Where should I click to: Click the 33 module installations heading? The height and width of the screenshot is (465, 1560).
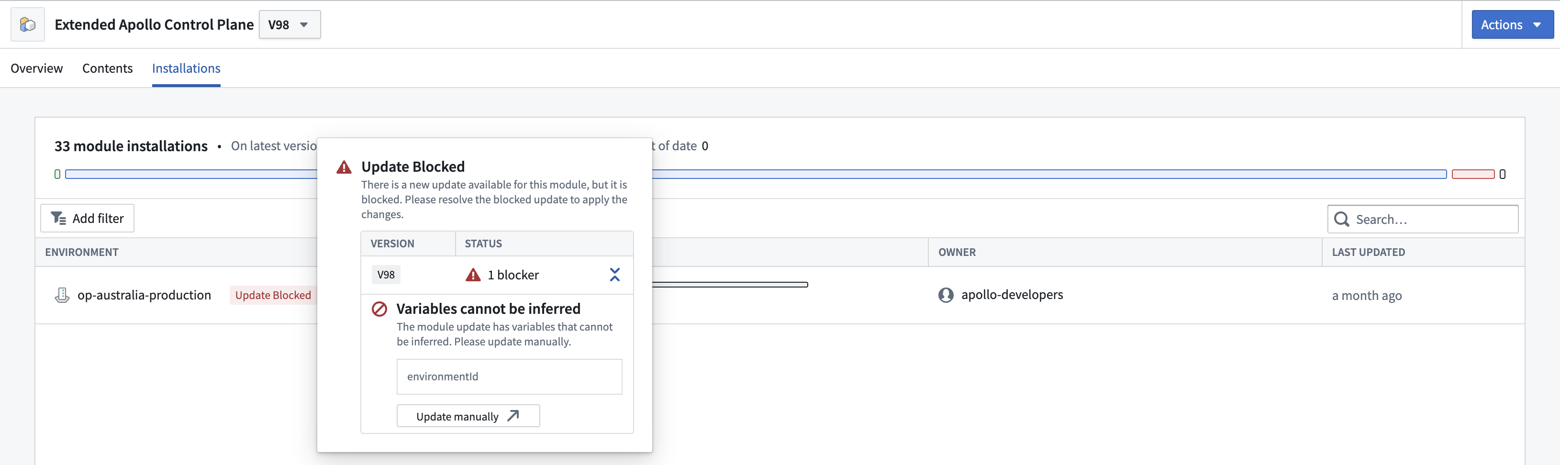click(x=131, y=146)
